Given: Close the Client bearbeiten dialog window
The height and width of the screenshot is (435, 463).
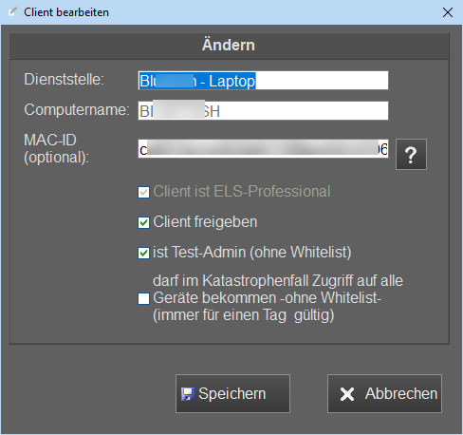Looking at the screenshot, I should [448, 12].
